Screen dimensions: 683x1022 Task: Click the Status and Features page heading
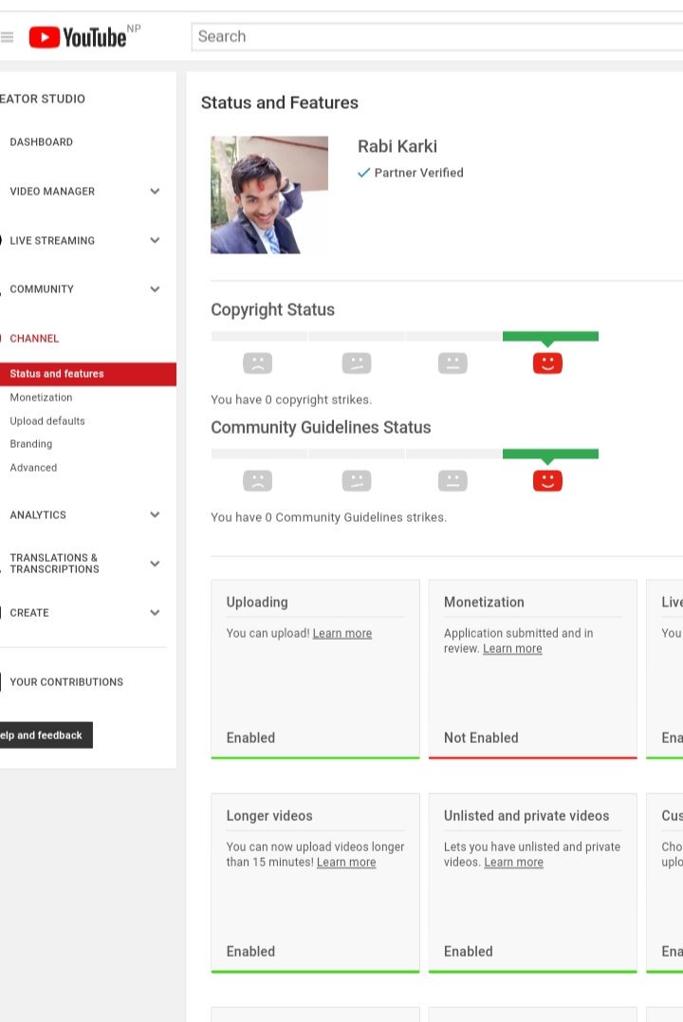[x=280, y=103]
